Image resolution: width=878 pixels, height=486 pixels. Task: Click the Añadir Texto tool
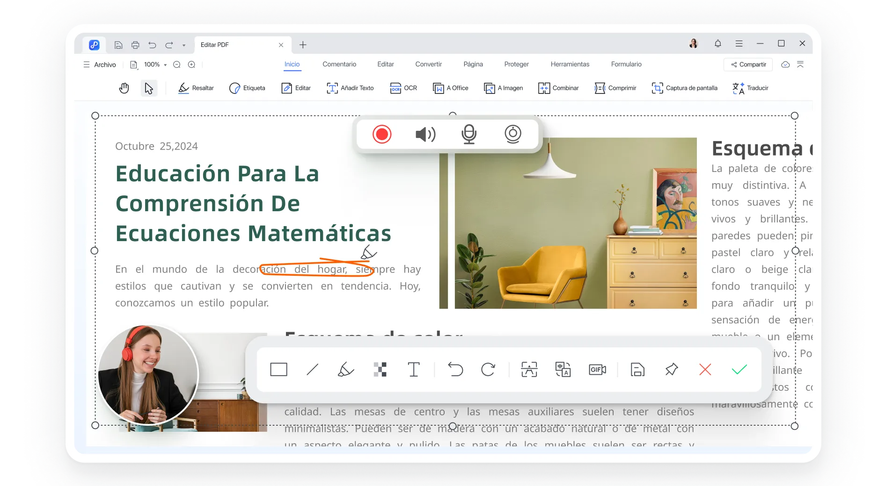[350, 88]
